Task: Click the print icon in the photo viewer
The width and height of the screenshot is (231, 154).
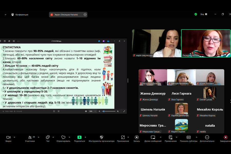Action: pos(5,41)
